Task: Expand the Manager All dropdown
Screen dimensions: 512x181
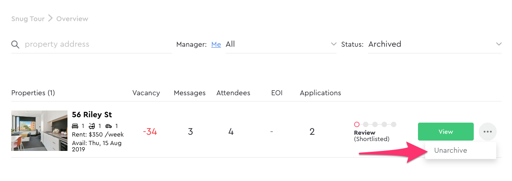Action: pyautogui.click(x=281, y=44)
